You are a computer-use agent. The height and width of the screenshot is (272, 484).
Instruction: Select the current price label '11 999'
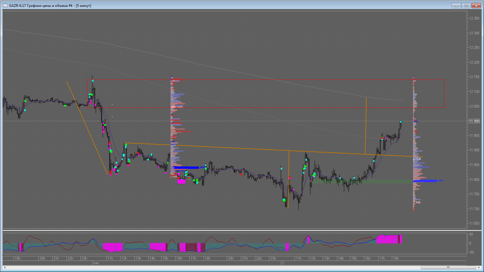pos(474,121)
